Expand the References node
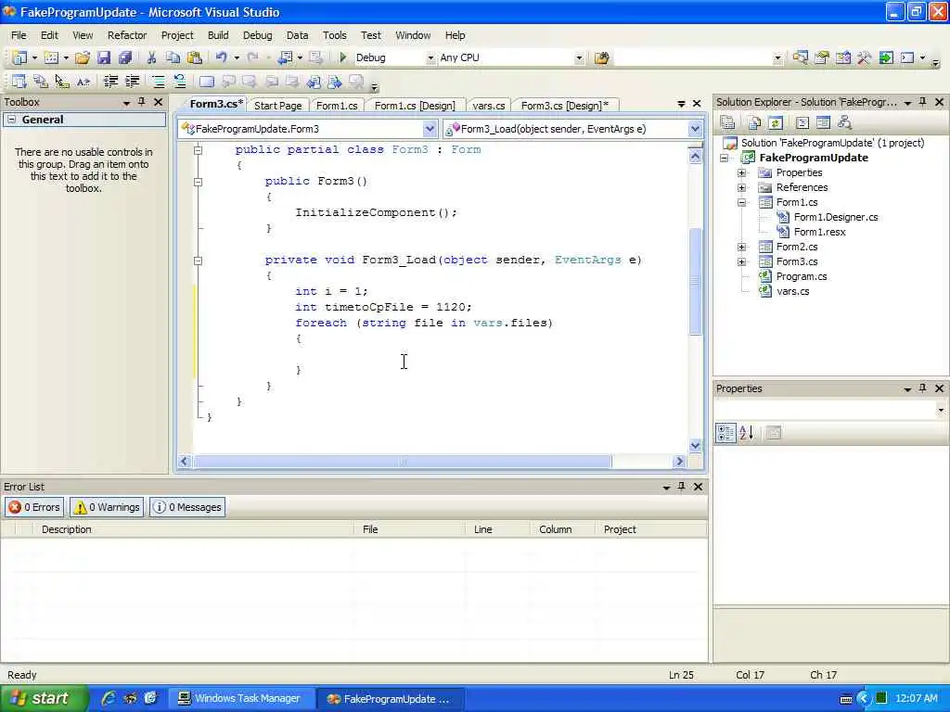This screenshot has width=950, height=712. (741, 187)
